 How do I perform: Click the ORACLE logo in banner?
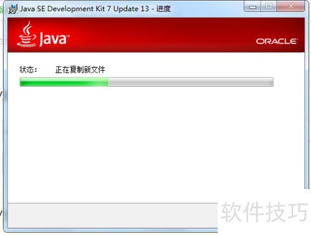click(x=277, y=42)
